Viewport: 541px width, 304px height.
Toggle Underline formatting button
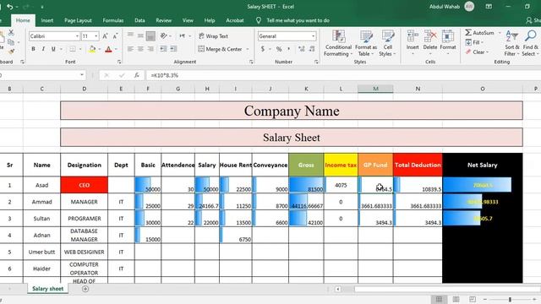[x=53, y=49]
